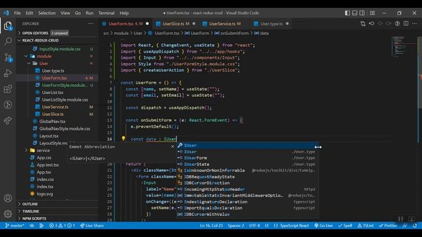Toggle primary side bar visibility
The width and height of the screenshot is (422, 237).
pos(347,13)
